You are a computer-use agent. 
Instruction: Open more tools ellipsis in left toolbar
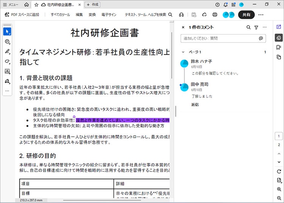[7, 91]
